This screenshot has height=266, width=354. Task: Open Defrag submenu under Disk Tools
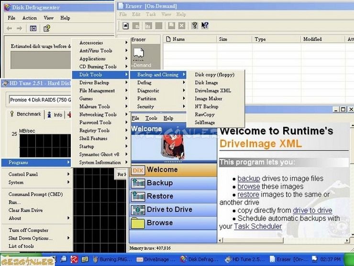[x=159, y=83]
